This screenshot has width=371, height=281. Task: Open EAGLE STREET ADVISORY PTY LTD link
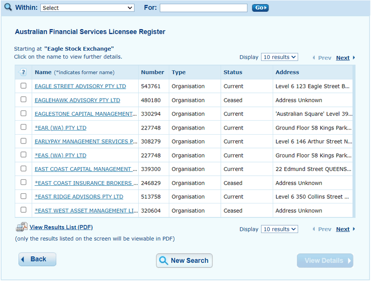click(80, 86)
